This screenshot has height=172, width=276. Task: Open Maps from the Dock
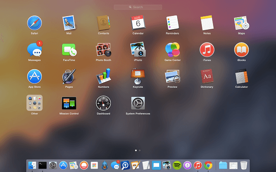[74, 165]
